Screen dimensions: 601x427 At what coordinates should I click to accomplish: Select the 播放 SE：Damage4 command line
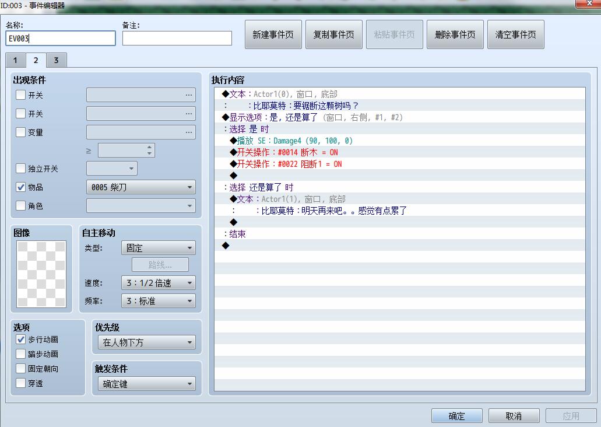click(400, 141)
